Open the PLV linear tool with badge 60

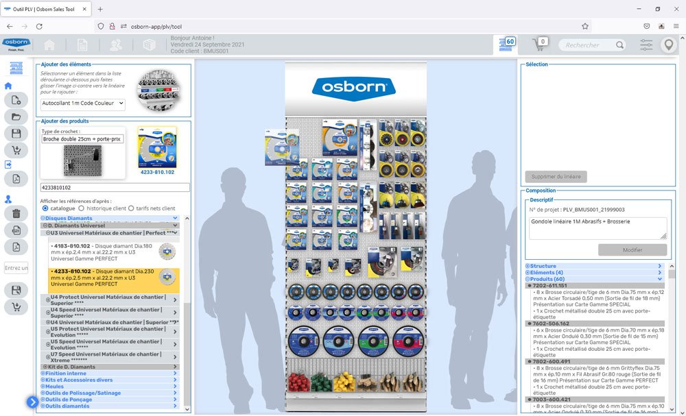coord(506,45)
